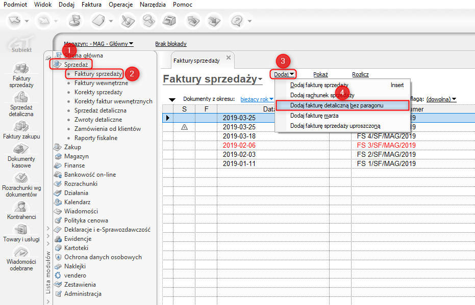475x305 pixels.
Task: Open Wiadomości odebrane sidebar icon
Action: pyautogui.click(x=21, y=253)
